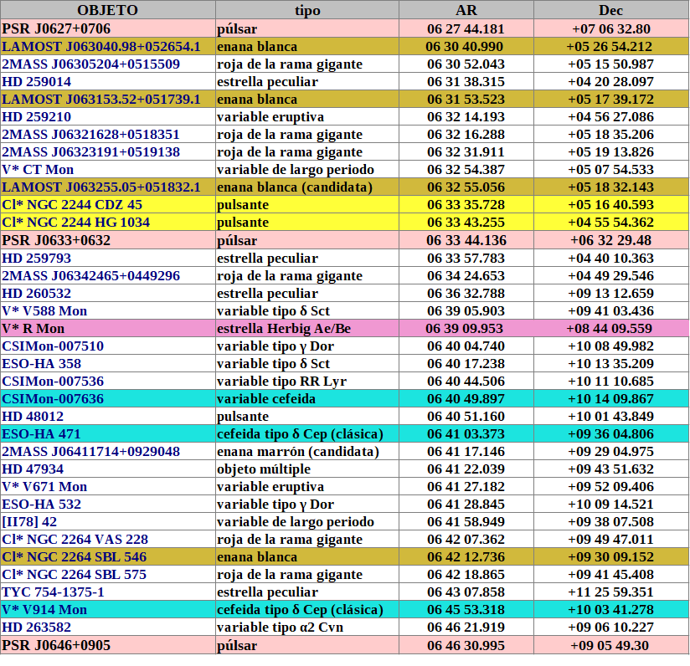This screenshot has height=666, width=690.
Task: Click the AR column header
Action: (x=466, y=10)
